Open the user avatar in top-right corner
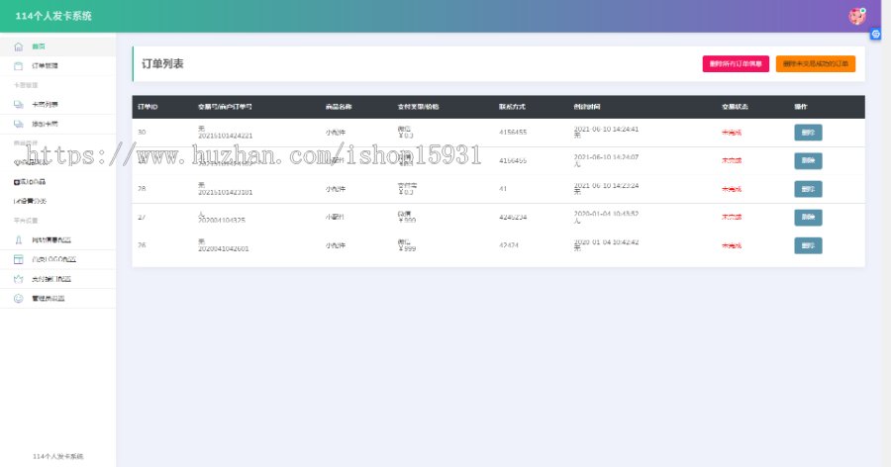Viewport: 891px width, 467px height. click(857, 16)
